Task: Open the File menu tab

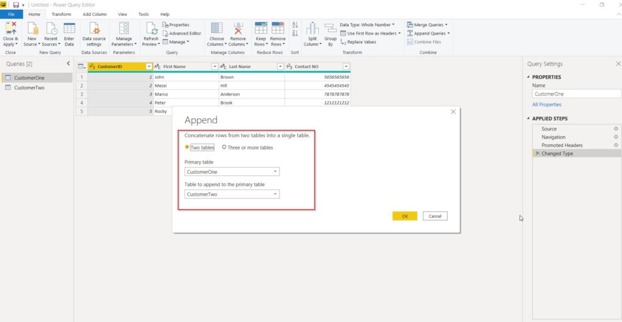Action: pyautogui.click(x=11, y=14)
